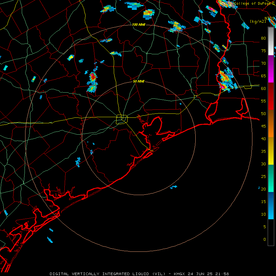Select legend value 40

tap(263, 139)
